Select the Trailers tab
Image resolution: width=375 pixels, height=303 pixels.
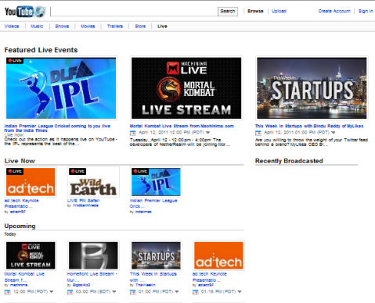[x=115, y=27]
